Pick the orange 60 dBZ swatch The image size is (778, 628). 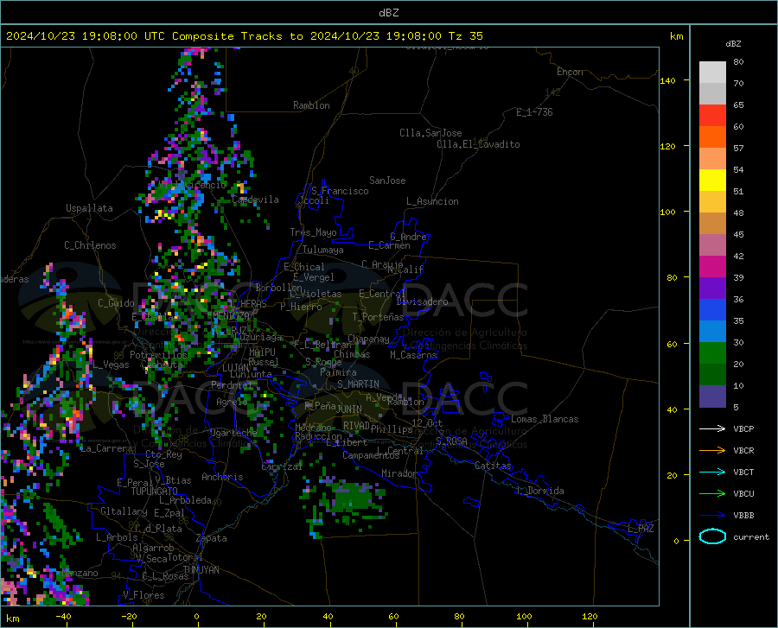coord(712,136)
